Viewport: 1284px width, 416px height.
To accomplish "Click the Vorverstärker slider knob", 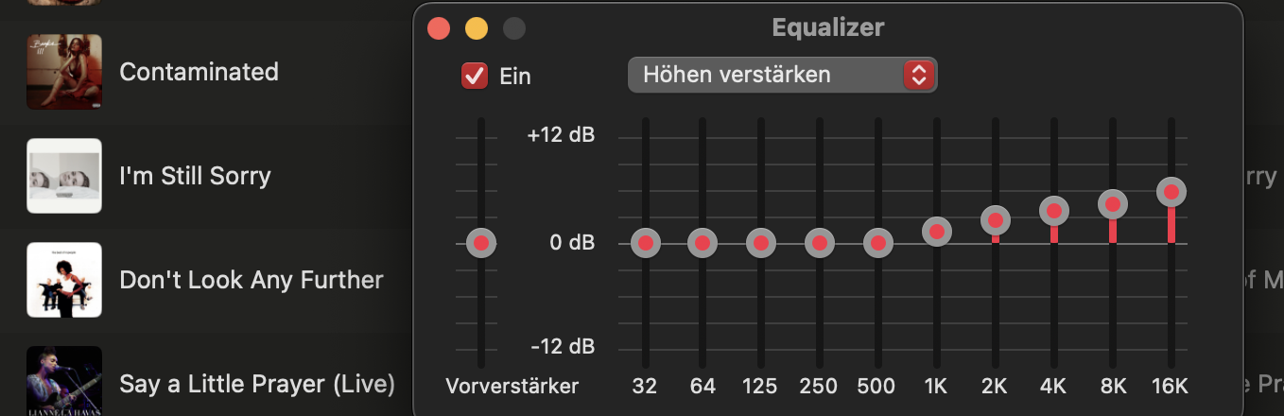I will tap(481, 243).
